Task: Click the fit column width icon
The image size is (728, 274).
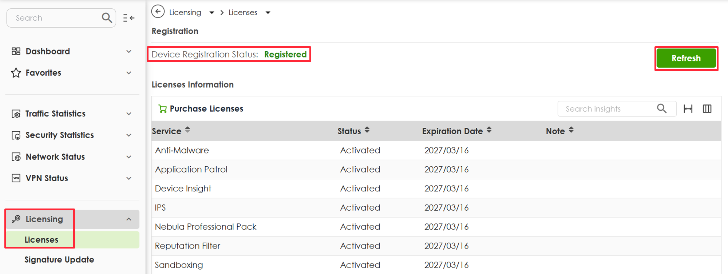Action: pos(688,109)
